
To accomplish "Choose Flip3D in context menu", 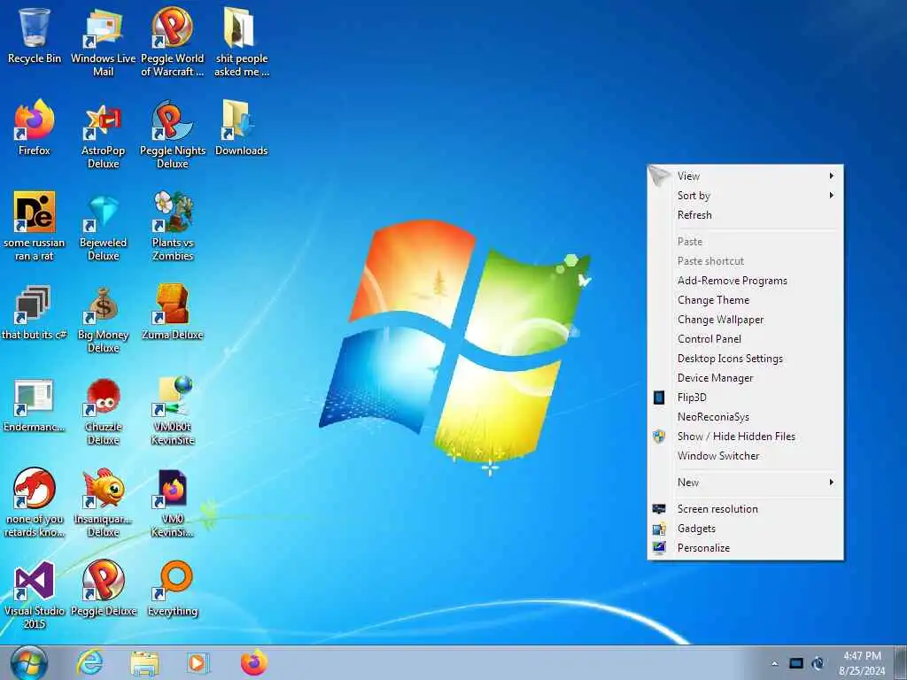I will pyautogui.click(x=745, y=398).
